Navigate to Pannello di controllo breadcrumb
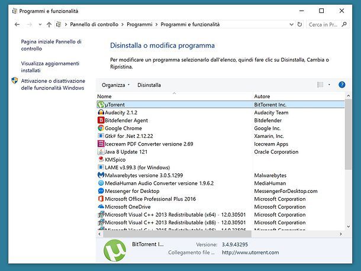Image resolution: width=361 pixels, height=271 pixels. pyautogui.click(x=94, y=24)
